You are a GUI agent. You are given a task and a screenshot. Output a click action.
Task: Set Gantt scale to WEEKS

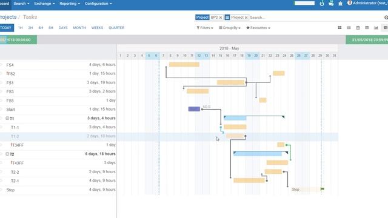97,28
